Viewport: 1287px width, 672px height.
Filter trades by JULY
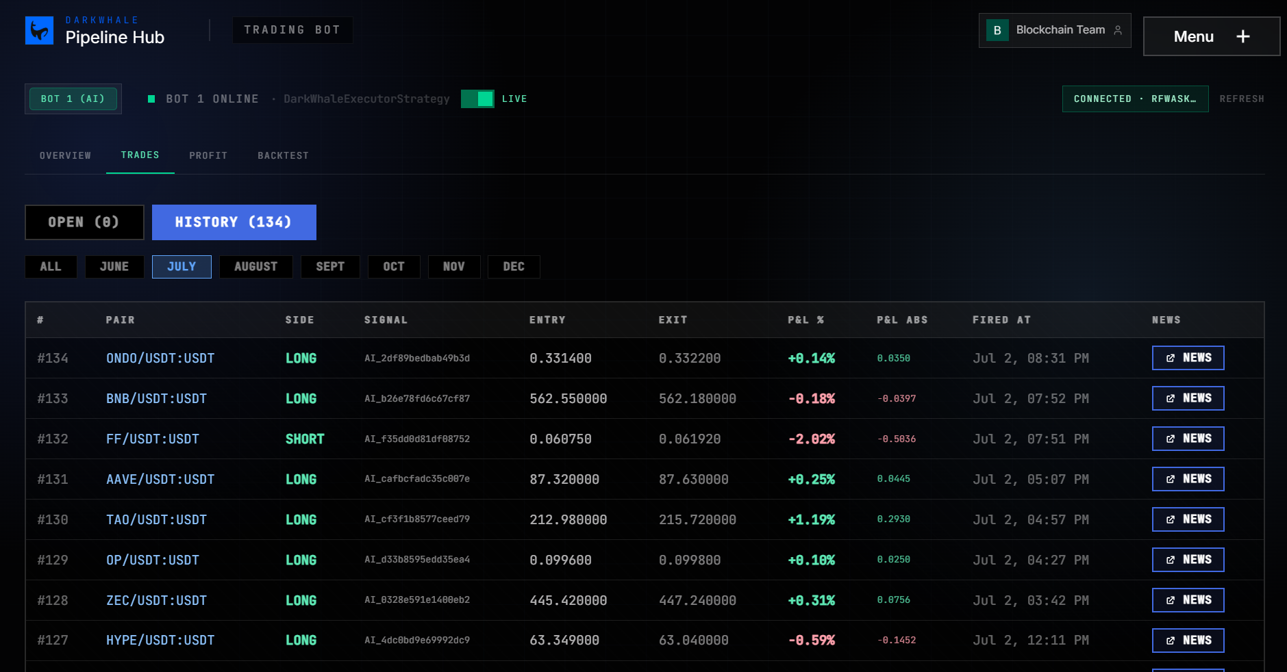(x=182, y=267)
